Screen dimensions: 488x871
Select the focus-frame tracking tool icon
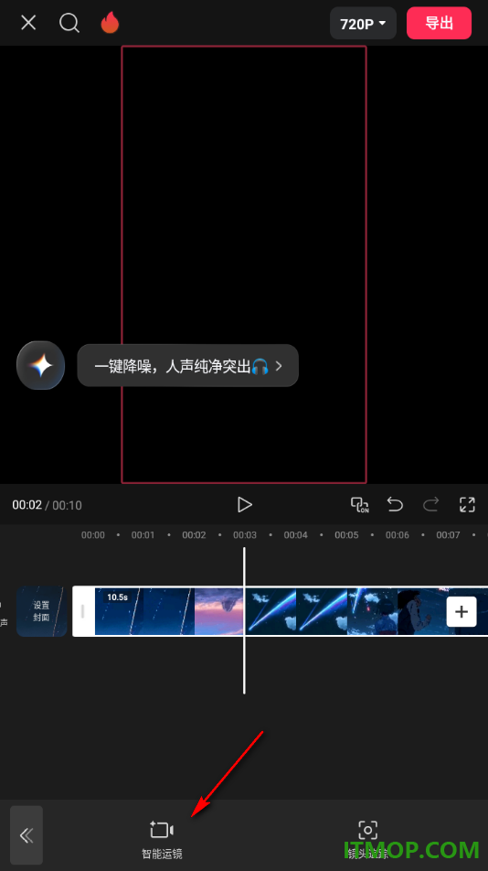tap(367, 830)
